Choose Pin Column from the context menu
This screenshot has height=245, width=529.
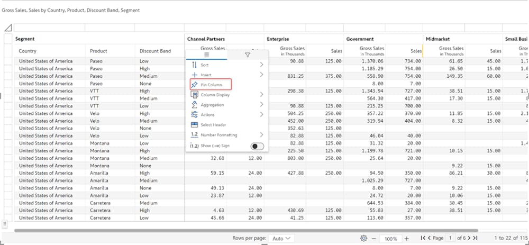click(x=211, y=85)
